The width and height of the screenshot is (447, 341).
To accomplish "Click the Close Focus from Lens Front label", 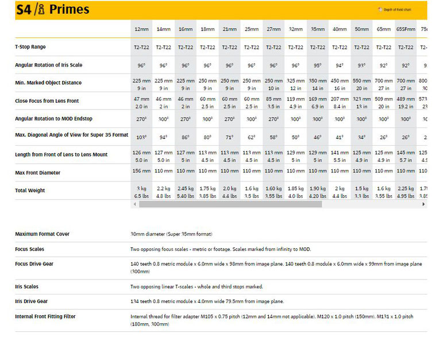I will tap(47, 101).
